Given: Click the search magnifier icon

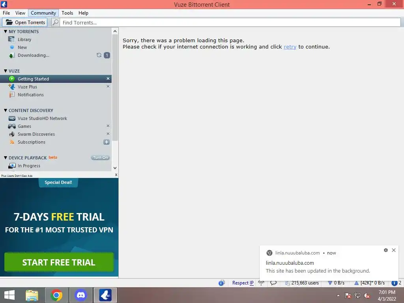Looking at the screenshot, I should 55,22.
